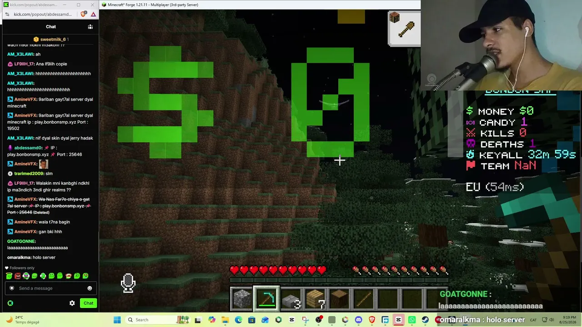582x327 pixels.
Task: Click username tralrimed2009 in chat
Action: pyautogui.click(x=29, y=173)
